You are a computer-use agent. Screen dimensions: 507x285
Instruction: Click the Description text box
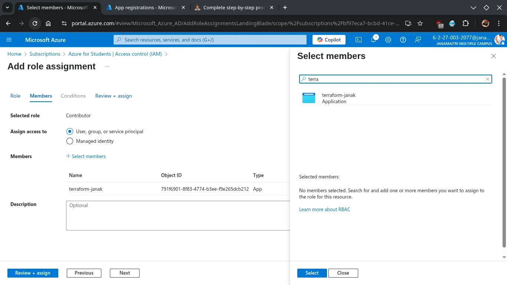[x=178, y=216]
